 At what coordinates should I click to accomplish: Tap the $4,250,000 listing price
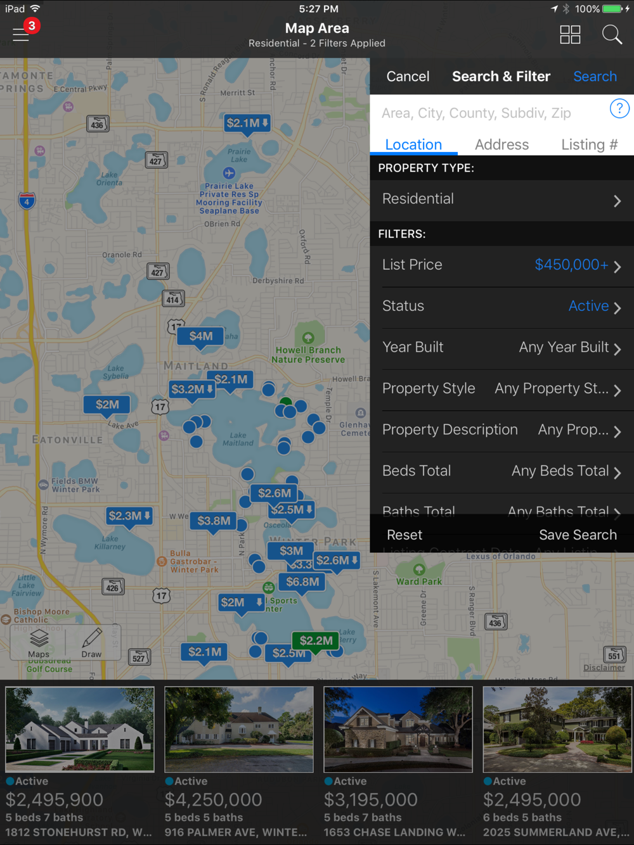pyautogui.click(x=214, y=800)
